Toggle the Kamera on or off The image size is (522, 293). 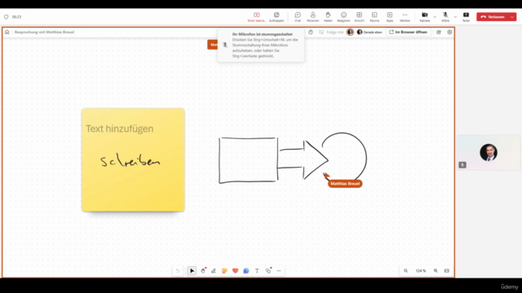click(x=425, y=17)
